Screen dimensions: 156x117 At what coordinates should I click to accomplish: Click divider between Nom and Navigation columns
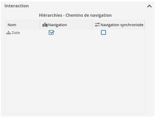[40, 25]
